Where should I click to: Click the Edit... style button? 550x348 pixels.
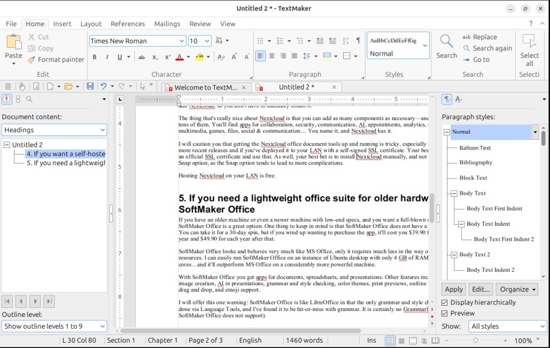click(481, 289)
